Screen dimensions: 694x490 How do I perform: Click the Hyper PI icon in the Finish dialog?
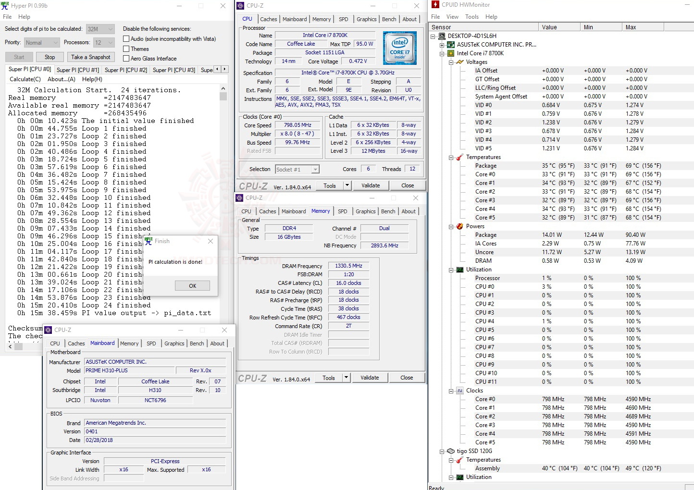(x=149, y=241)
